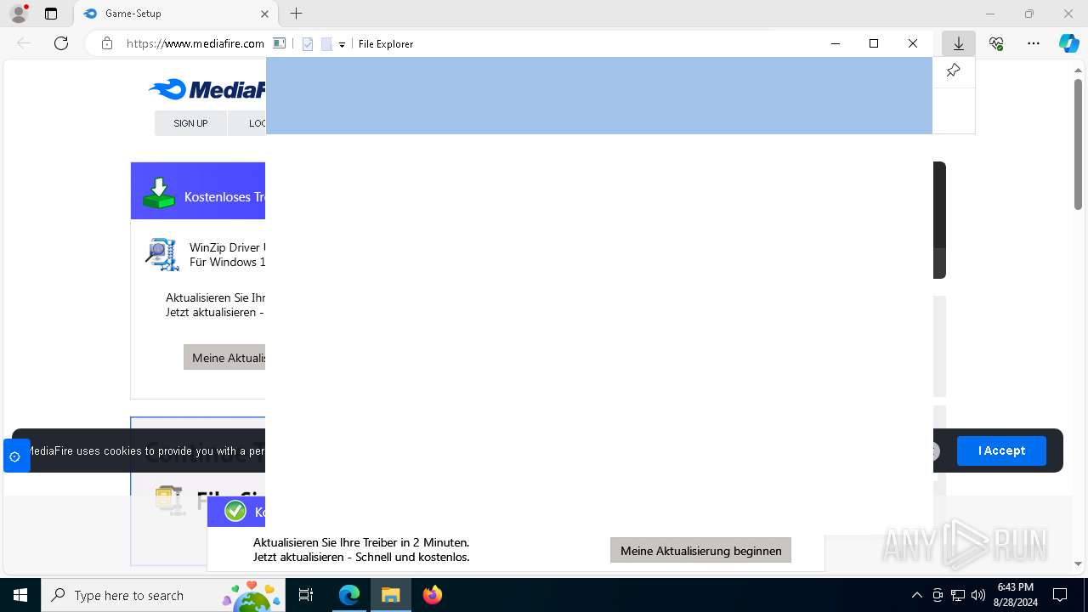1088x612 pixels.
Task: Minimize the File Explorer window
Action: 836,43
